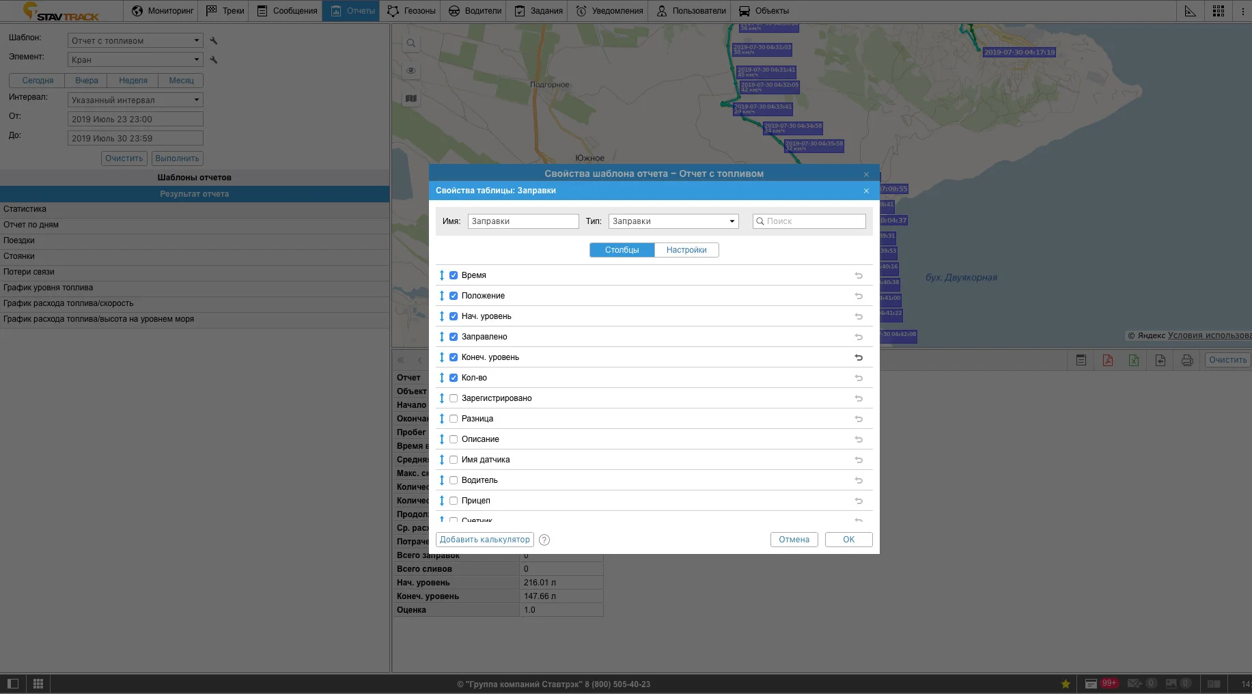The height and width of the screenshot is (694, 1252).
Task: Click the print report icon
Action: pos(1187,360)
